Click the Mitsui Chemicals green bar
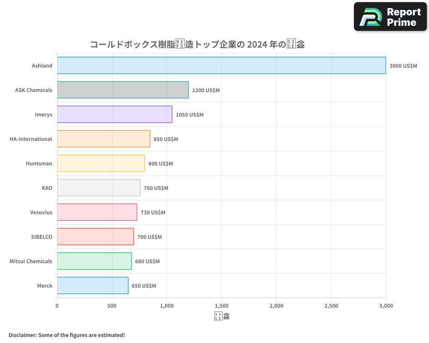Screen dimensions: 429x343 coord(94,261)
